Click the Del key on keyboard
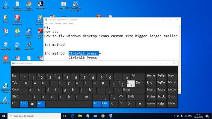The height and width of the screenshot is (119, 212). 140,83
